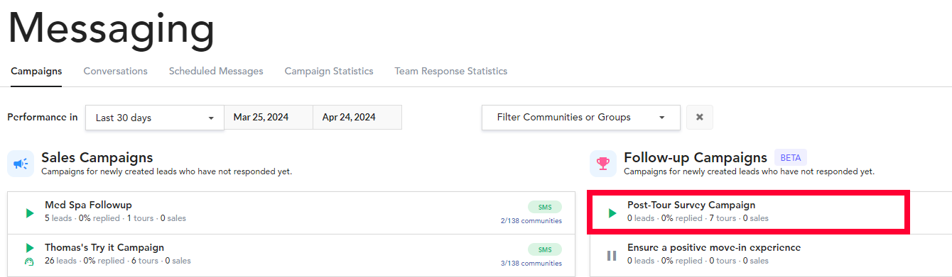The image size is (952, 277).
Task: Click the Sales Campaigns megaphone icon
Action: click(x=21, y=163)
